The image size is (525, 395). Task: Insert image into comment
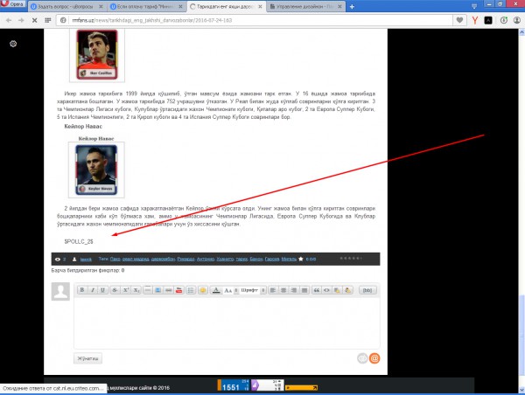point(157,290)
